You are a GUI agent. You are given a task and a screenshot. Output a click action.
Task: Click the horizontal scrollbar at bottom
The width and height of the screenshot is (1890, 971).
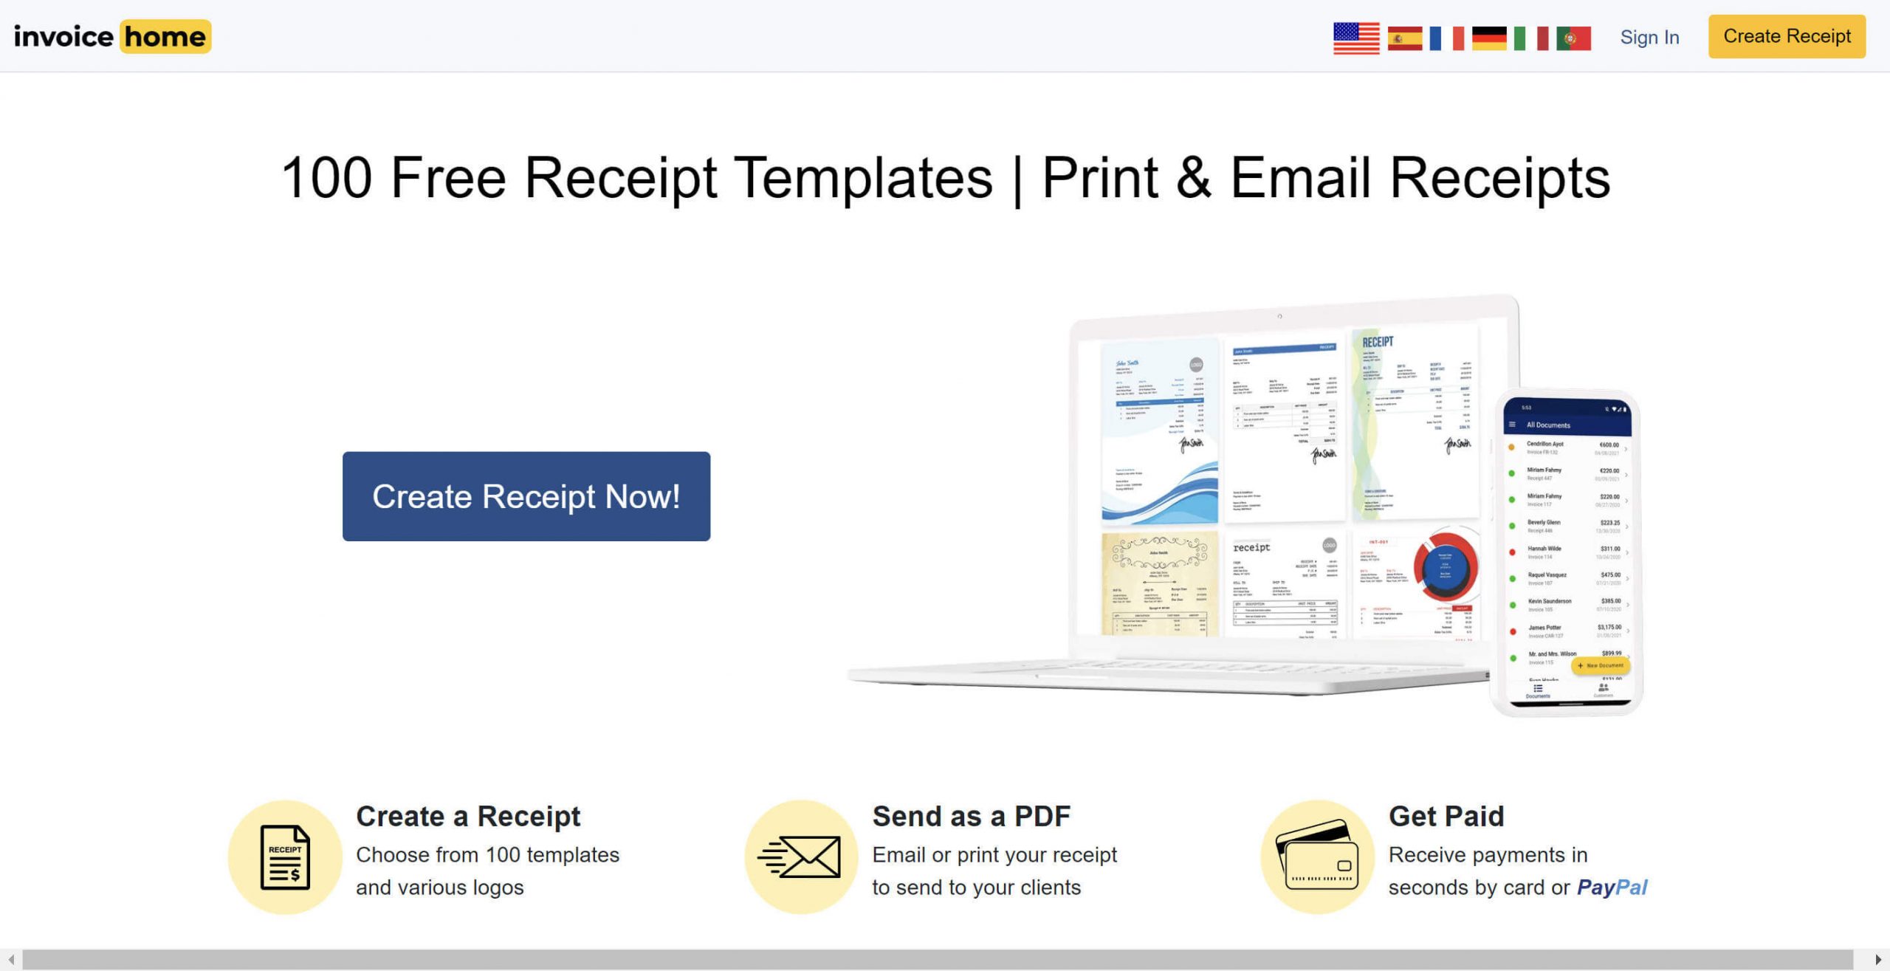[944, 960]
